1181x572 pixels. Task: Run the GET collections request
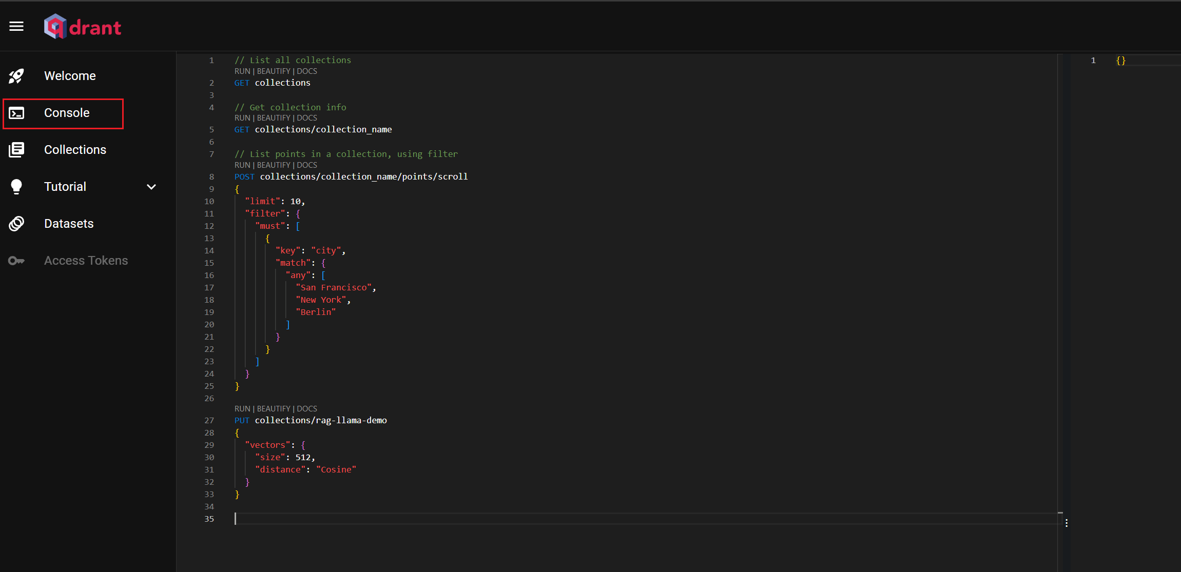(242, 71)
